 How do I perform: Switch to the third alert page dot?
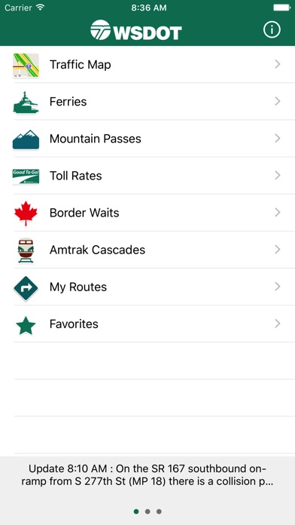click(x=159, y=511)
